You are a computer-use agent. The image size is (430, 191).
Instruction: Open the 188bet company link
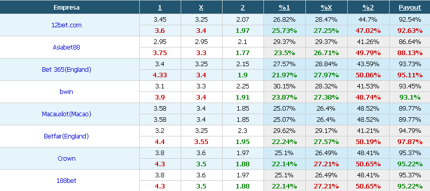coord(66,180)
